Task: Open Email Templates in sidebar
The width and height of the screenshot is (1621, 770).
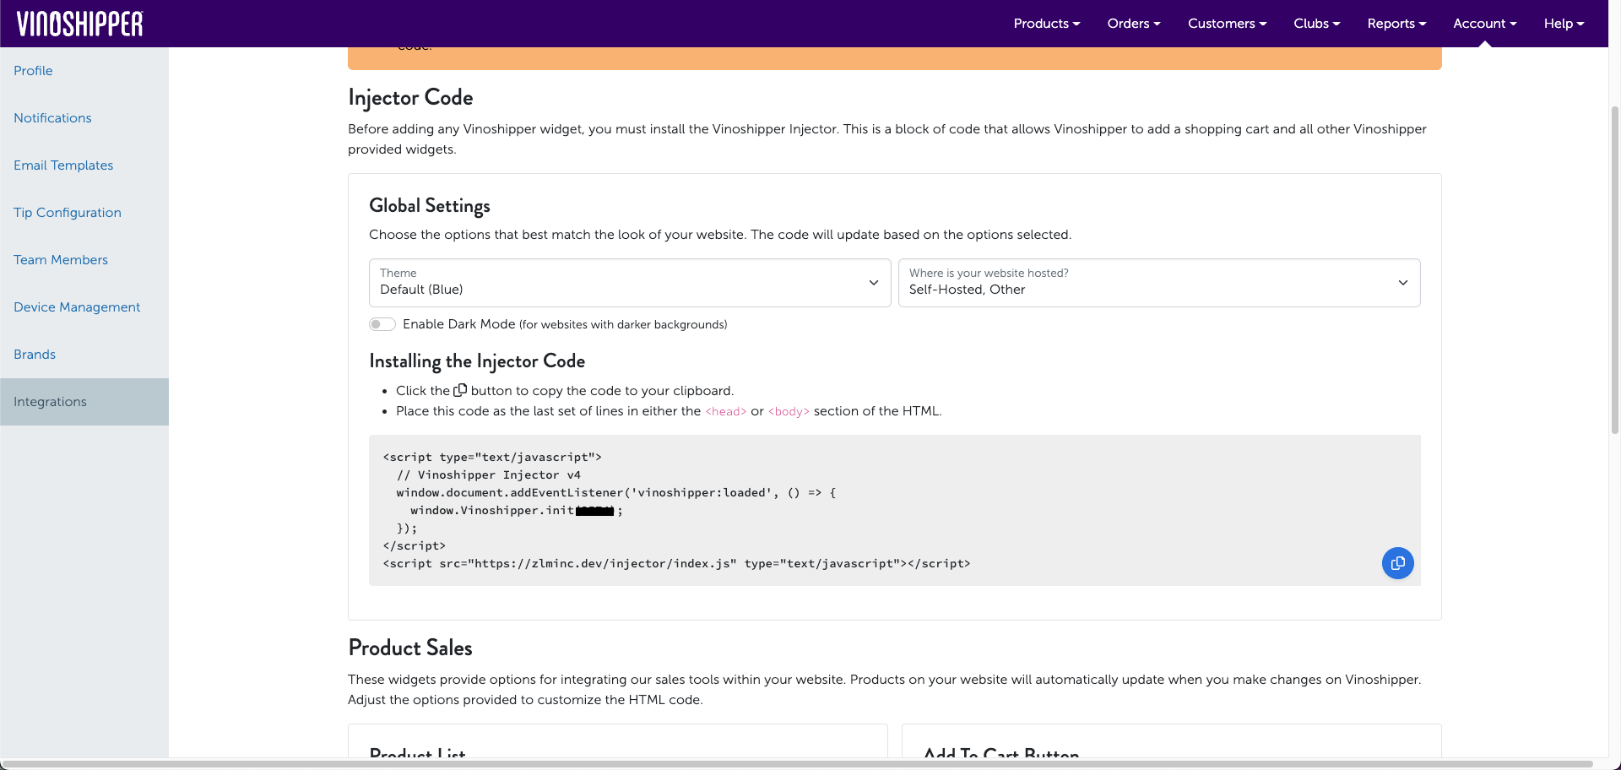Action: point(84,165)
